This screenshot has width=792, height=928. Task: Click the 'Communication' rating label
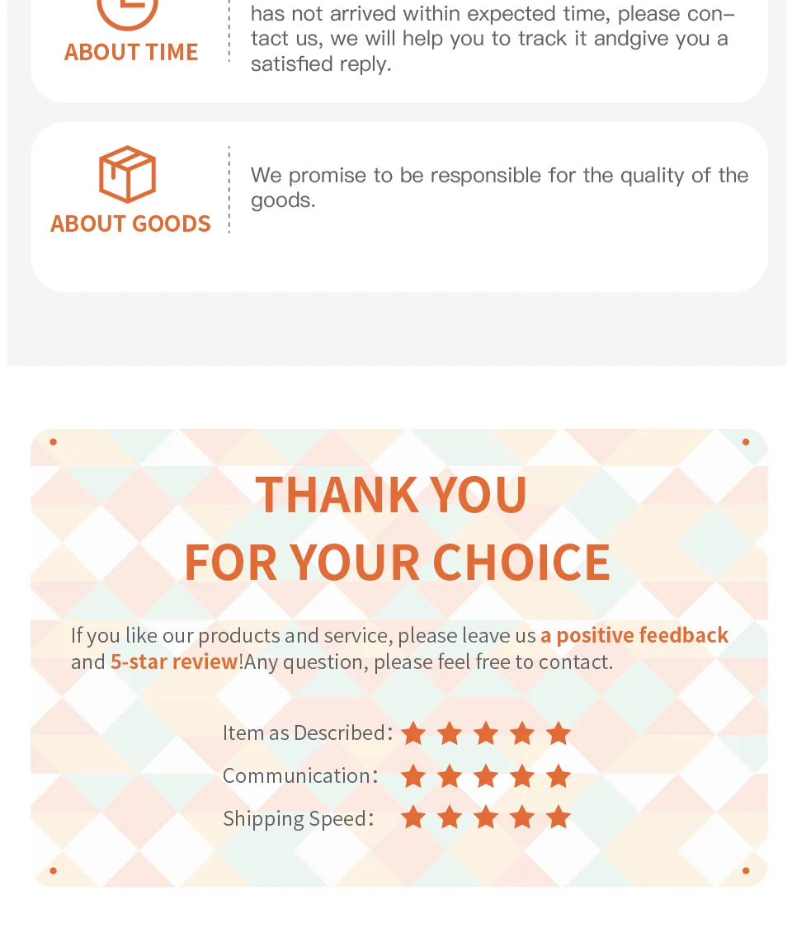(297, 775)
